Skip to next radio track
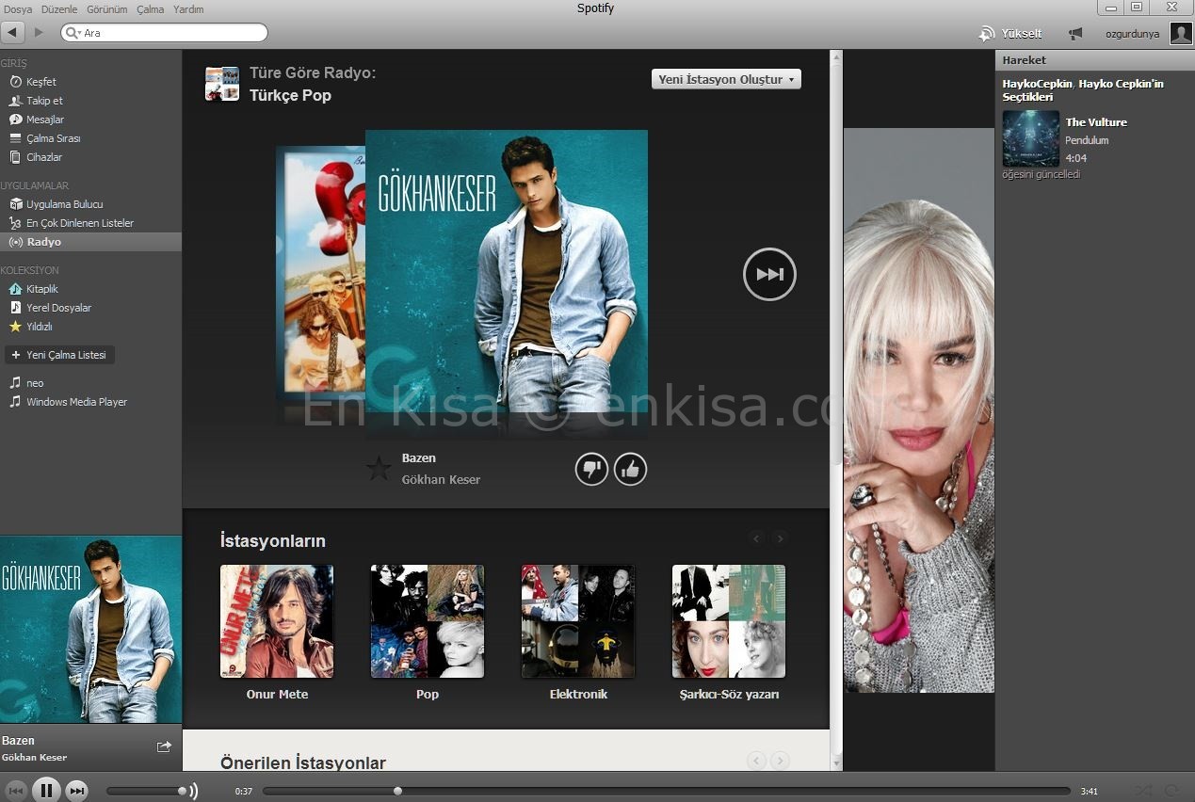Image resolution: width=1195 pixels, height=802 pixels. (769, 274)
